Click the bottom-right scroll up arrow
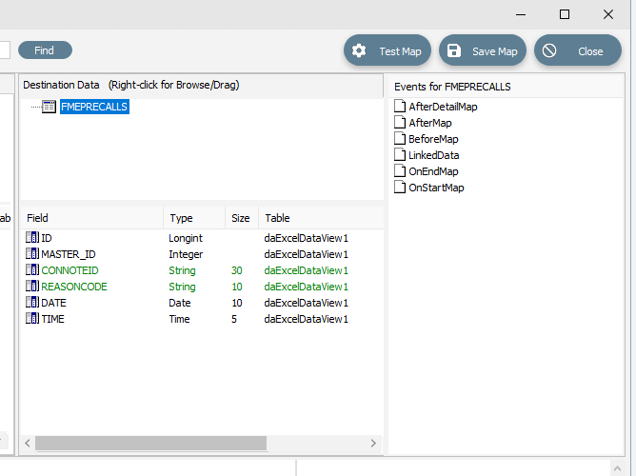 tap(617, 468)
